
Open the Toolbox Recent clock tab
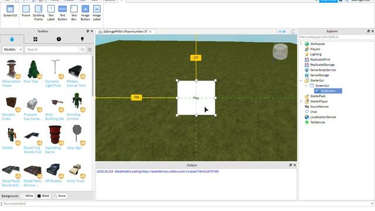tap(59, 39)
